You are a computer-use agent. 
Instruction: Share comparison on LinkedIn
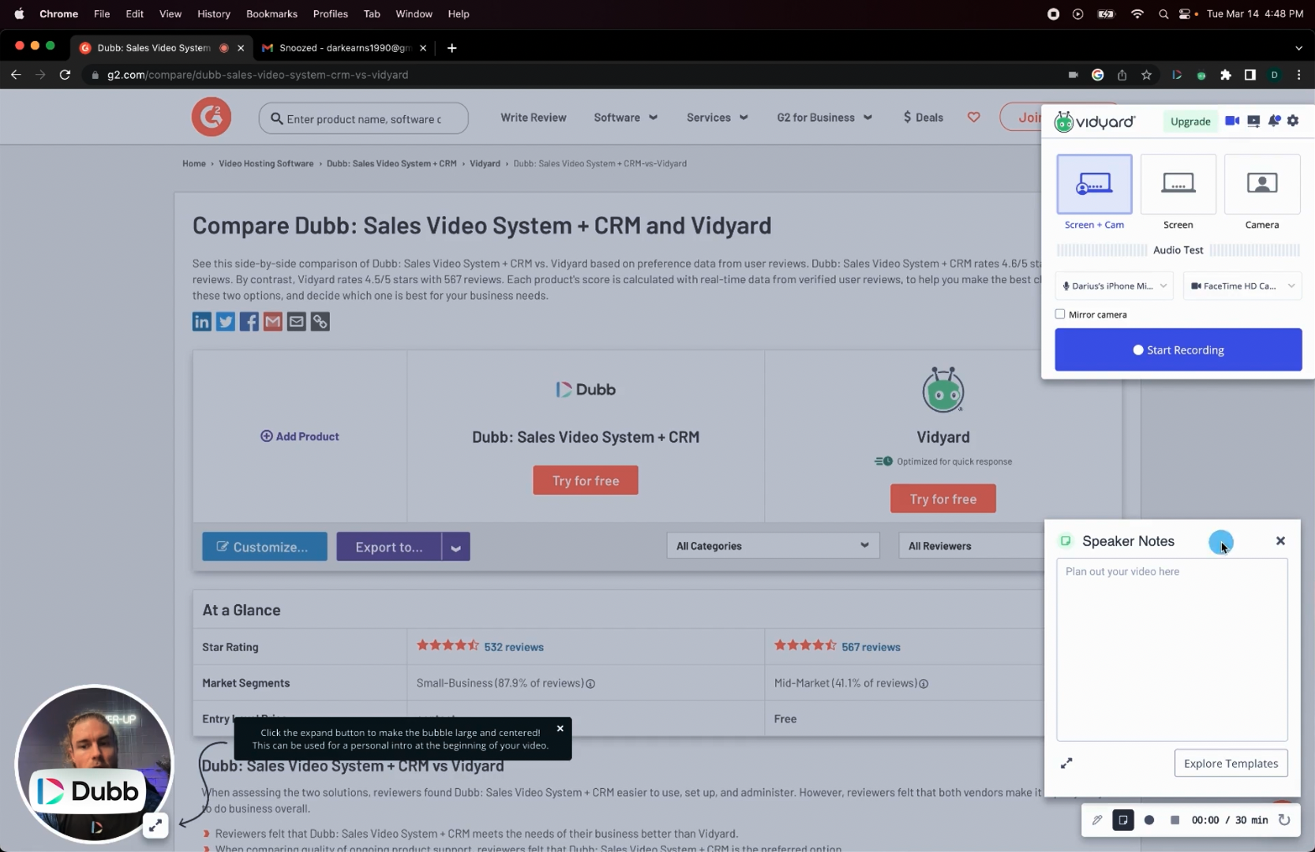pos(202,321)
